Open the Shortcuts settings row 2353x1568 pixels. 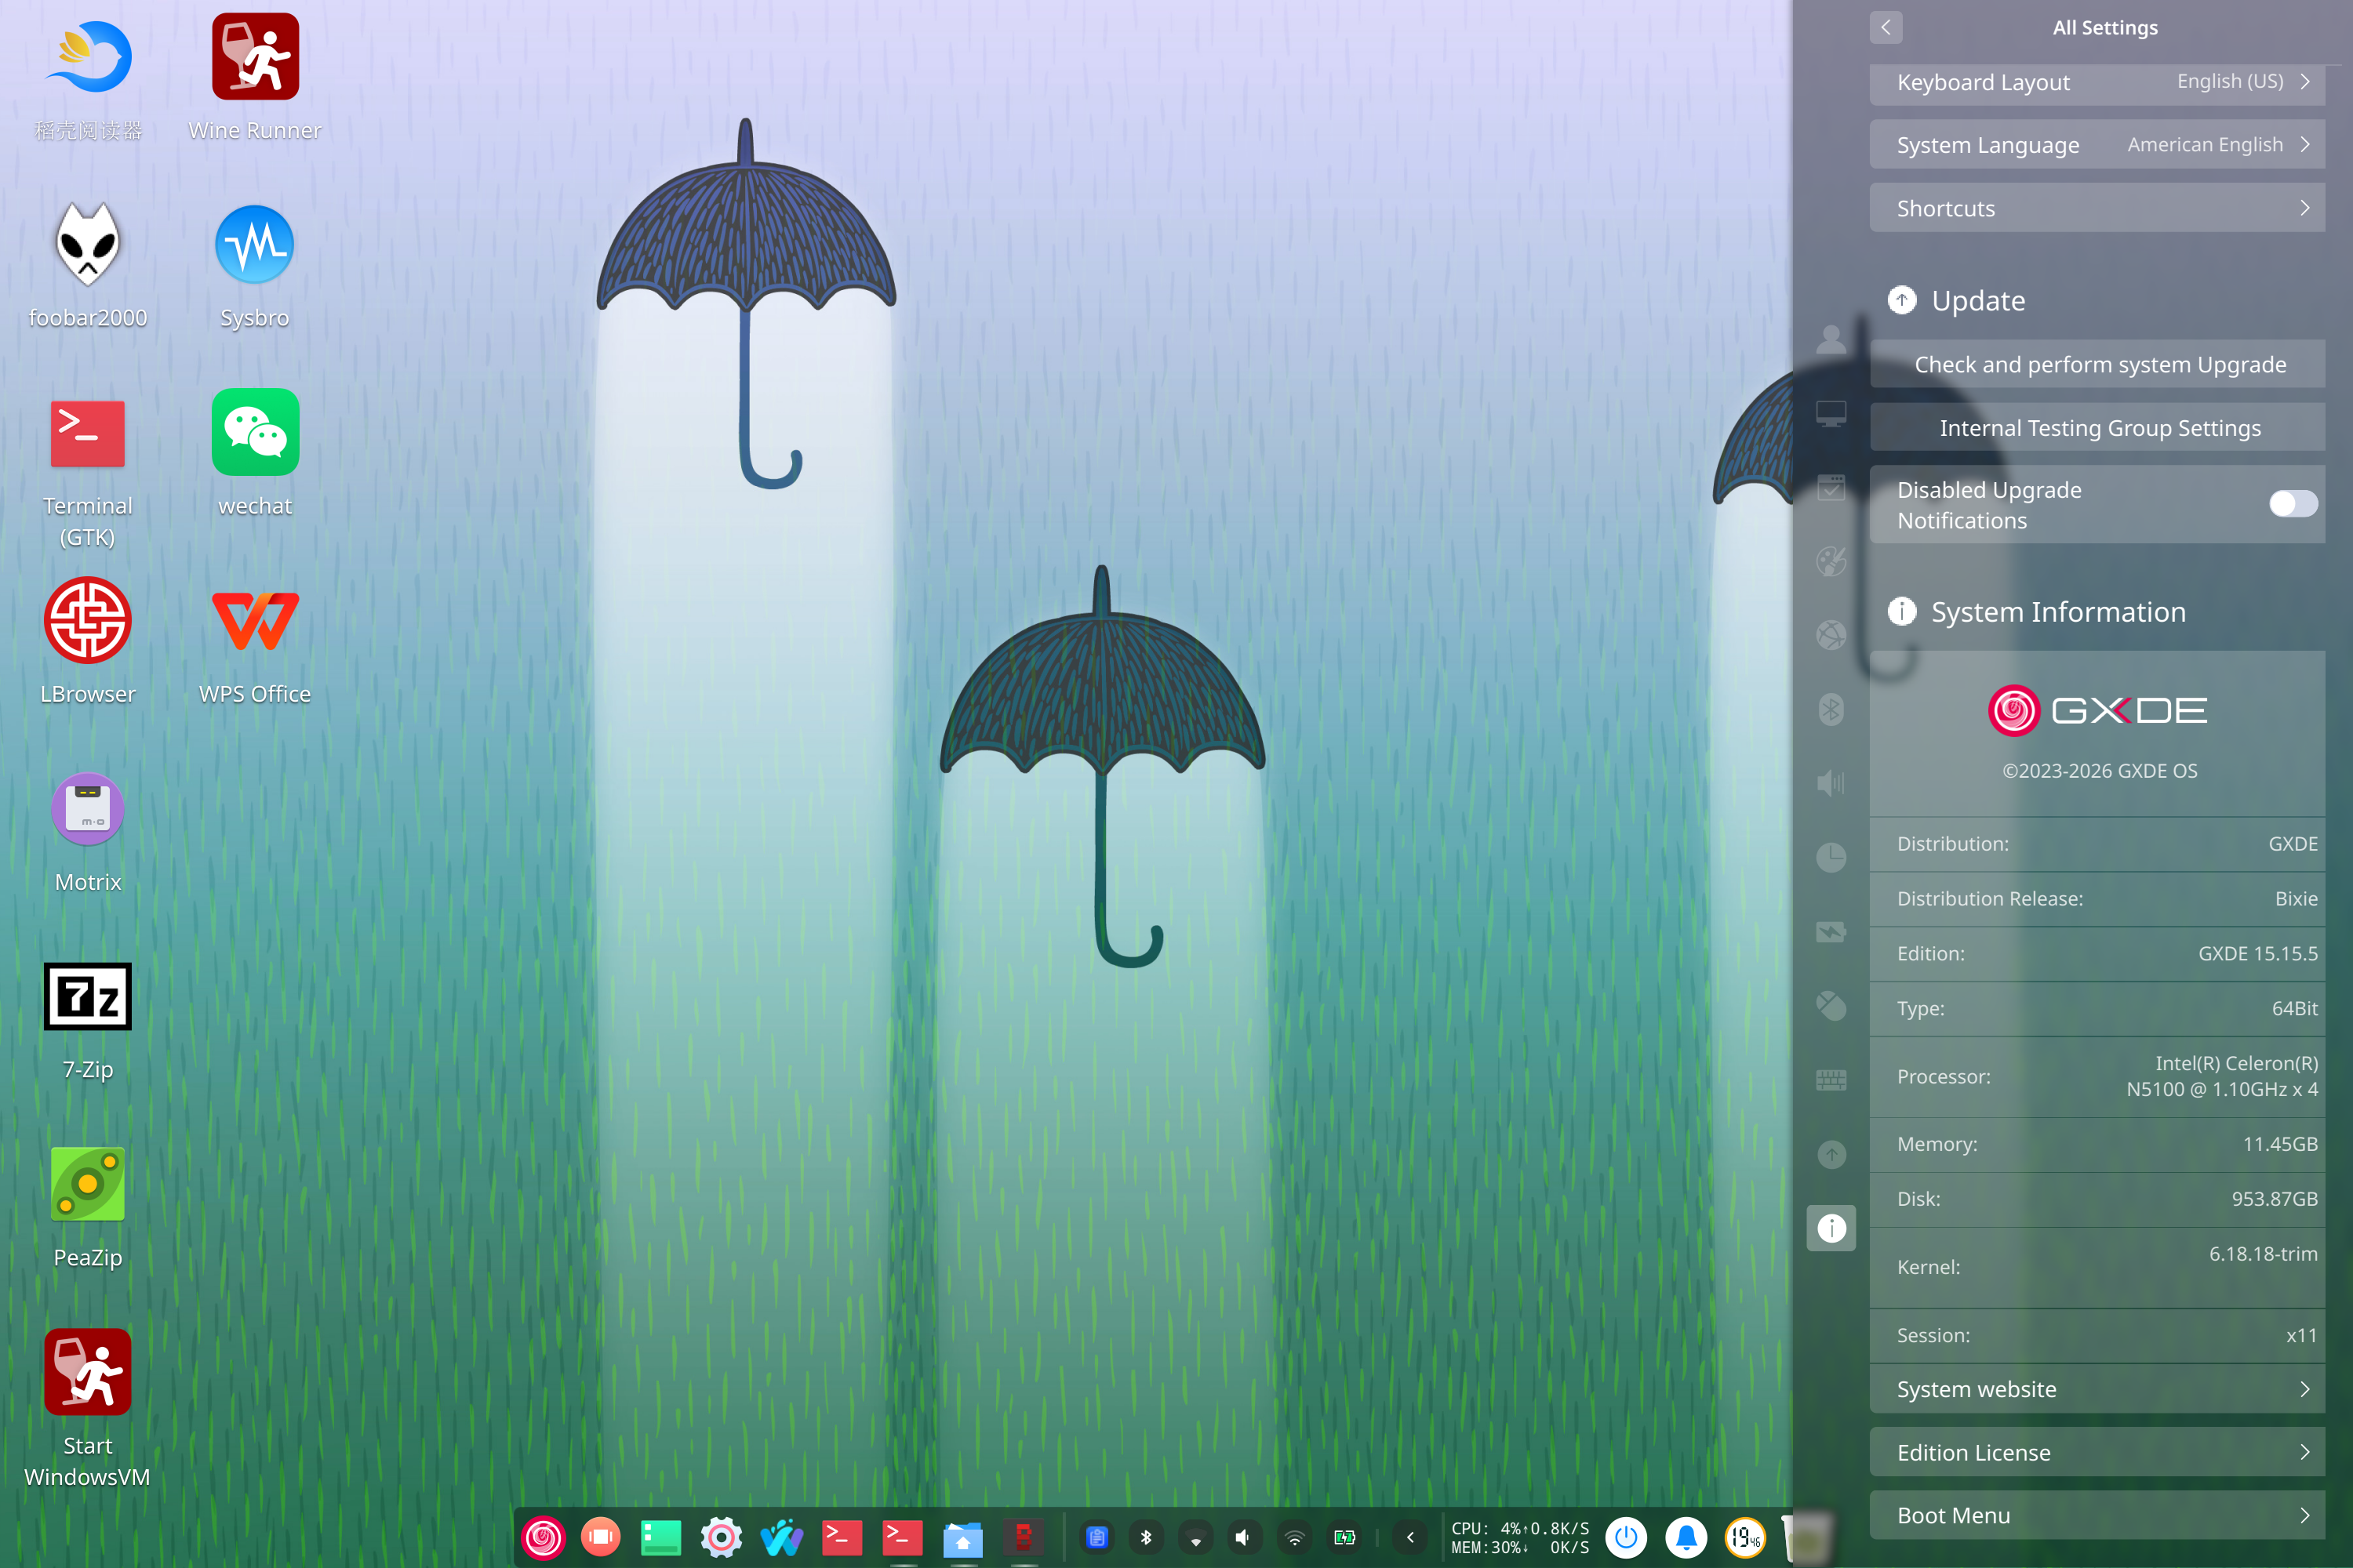point(2097,208)
